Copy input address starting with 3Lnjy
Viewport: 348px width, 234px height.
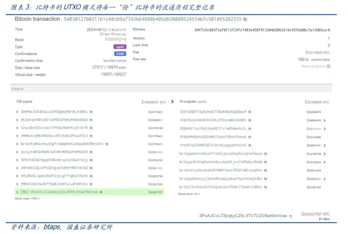(91, 152)
